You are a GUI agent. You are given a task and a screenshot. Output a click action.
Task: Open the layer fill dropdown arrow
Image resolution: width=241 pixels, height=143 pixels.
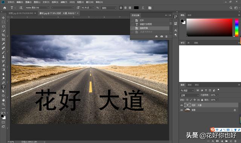[x=218, y=100]
